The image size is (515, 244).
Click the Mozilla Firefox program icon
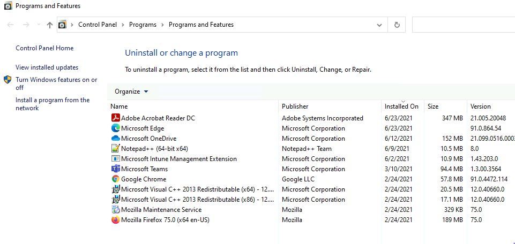(x=116, y=219)
